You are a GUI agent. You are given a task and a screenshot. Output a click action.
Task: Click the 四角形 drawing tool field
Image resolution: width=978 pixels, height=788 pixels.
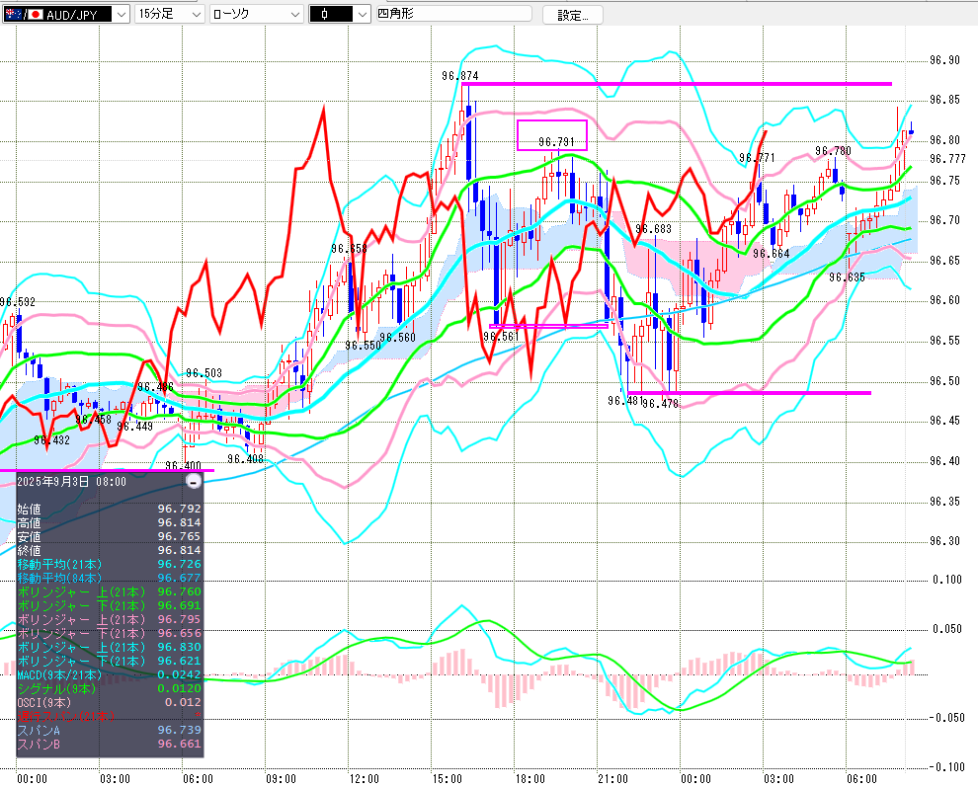[x=454, y=13]
